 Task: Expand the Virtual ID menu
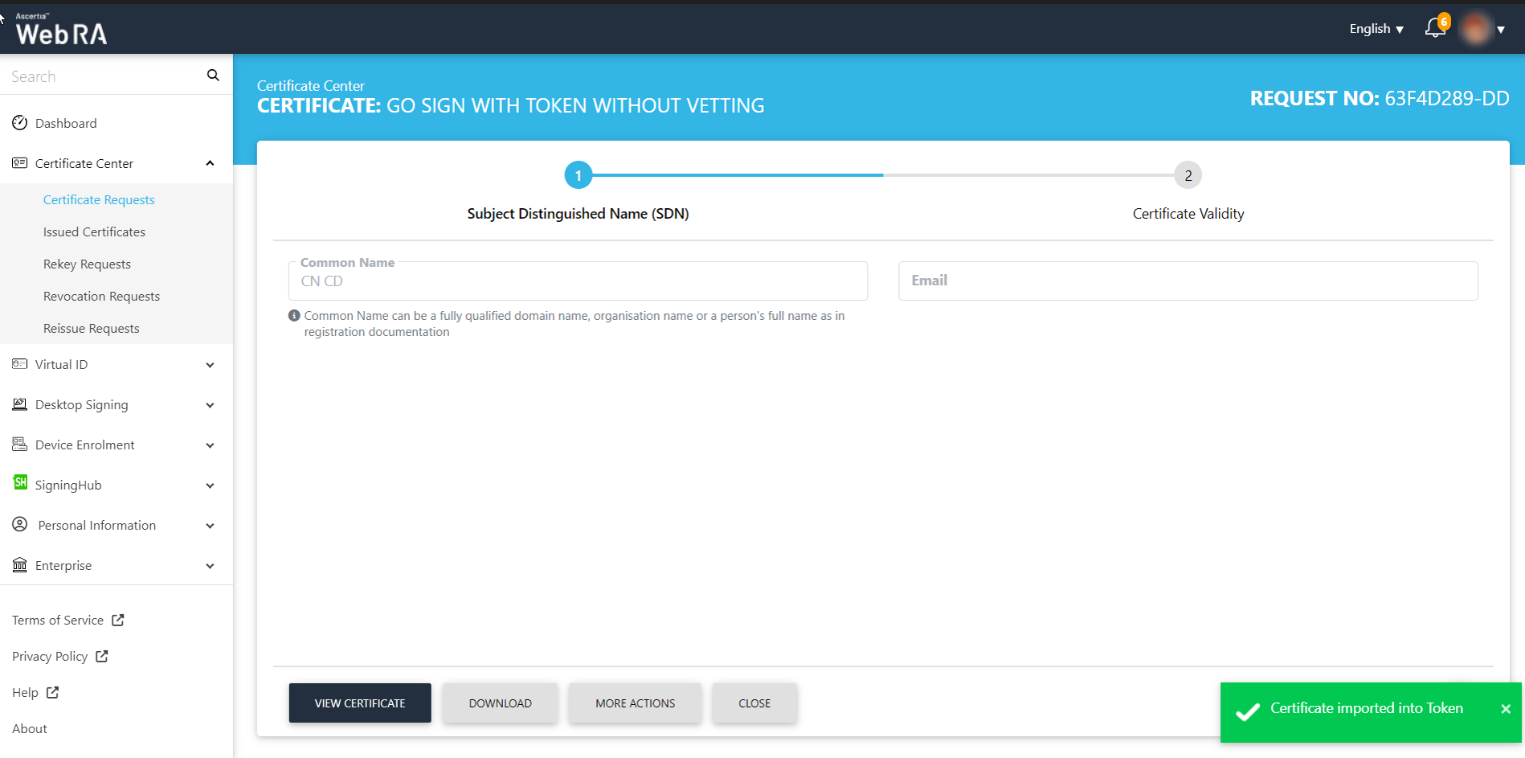[210, 365]
